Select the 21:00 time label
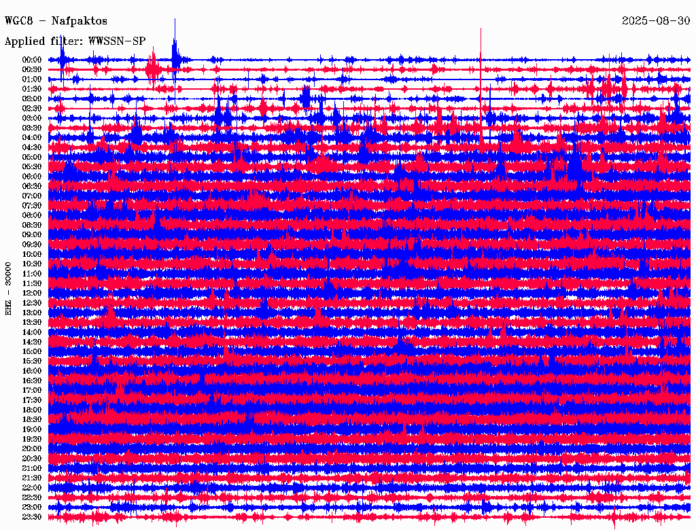 [32, 468]
